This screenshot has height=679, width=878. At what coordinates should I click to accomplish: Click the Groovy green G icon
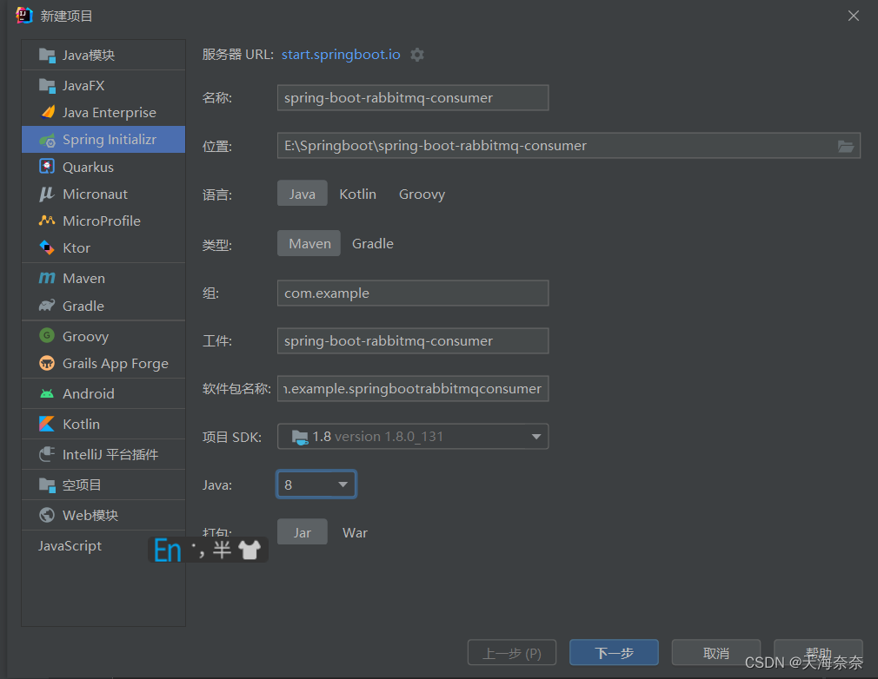(47, 335)
